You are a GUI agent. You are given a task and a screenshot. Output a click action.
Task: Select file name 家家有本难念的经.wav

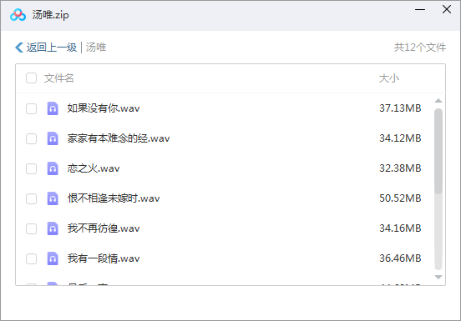(119, 138)
